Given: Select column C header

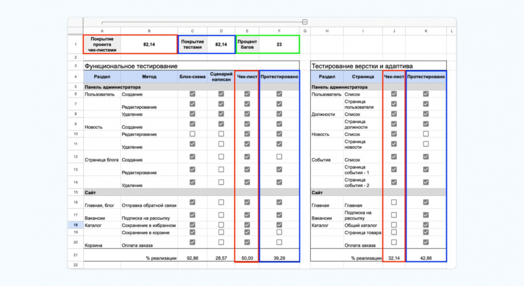Looking at the screenshot, I should [192, 31].
